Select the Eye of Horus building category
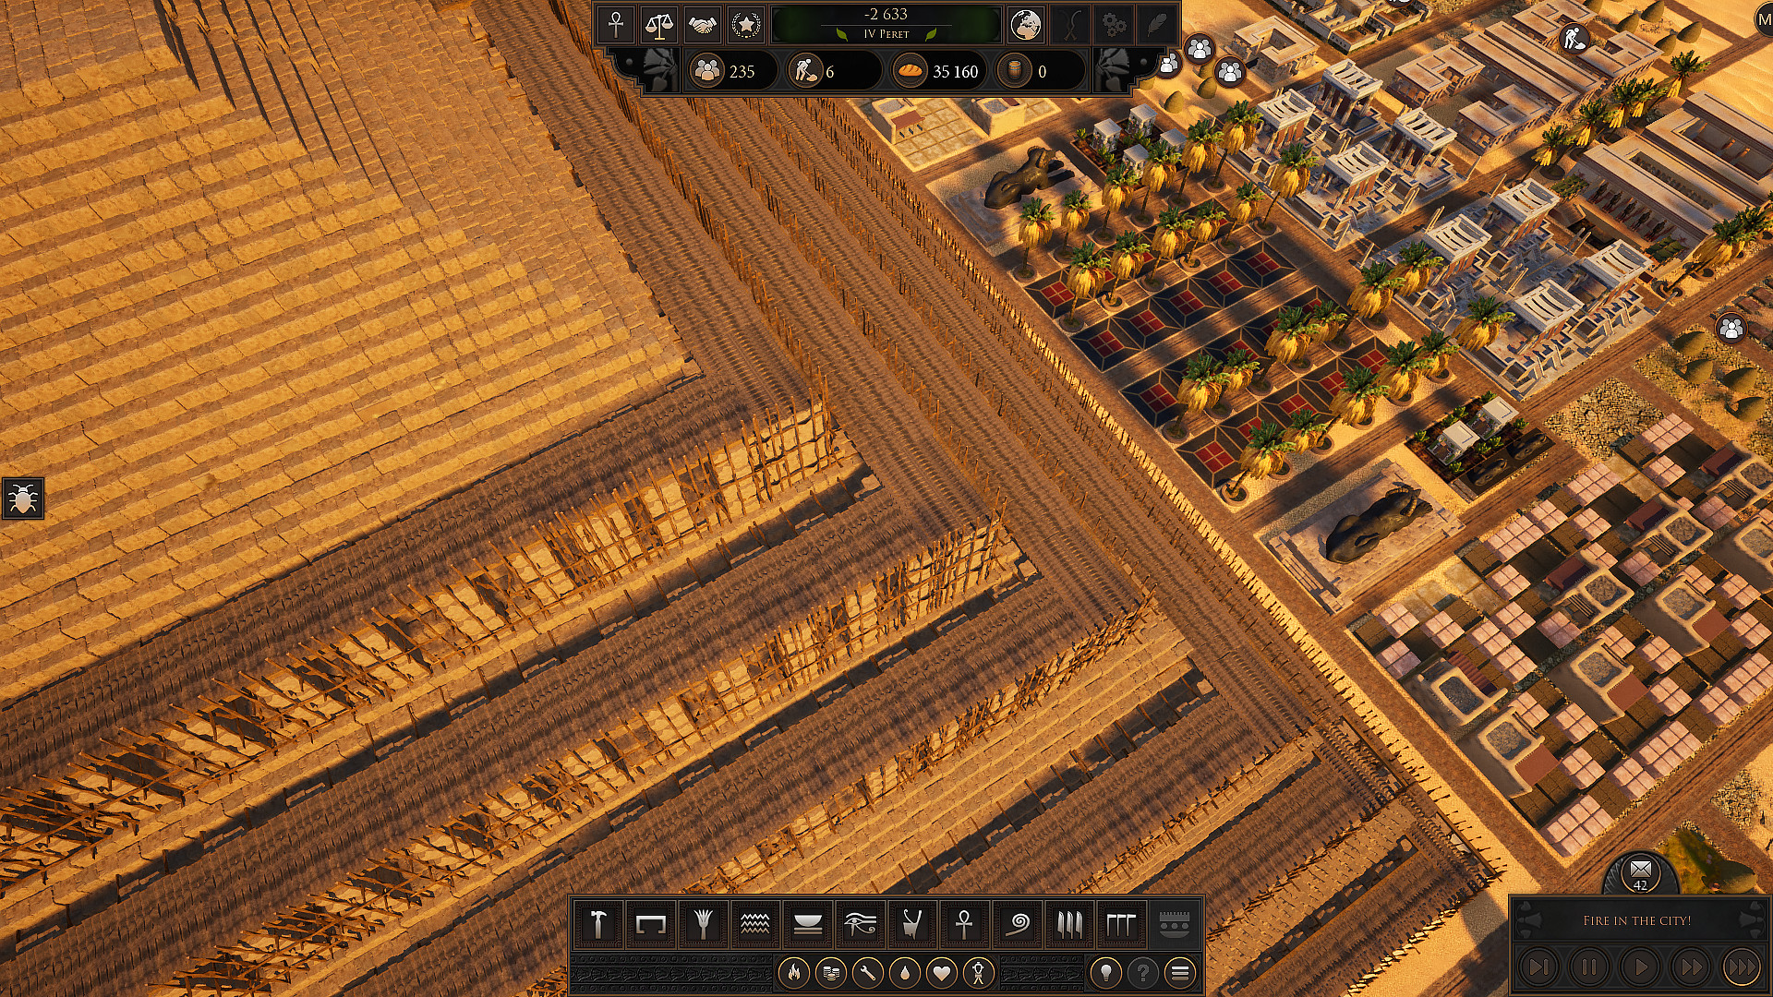 (x=861, y=923)
